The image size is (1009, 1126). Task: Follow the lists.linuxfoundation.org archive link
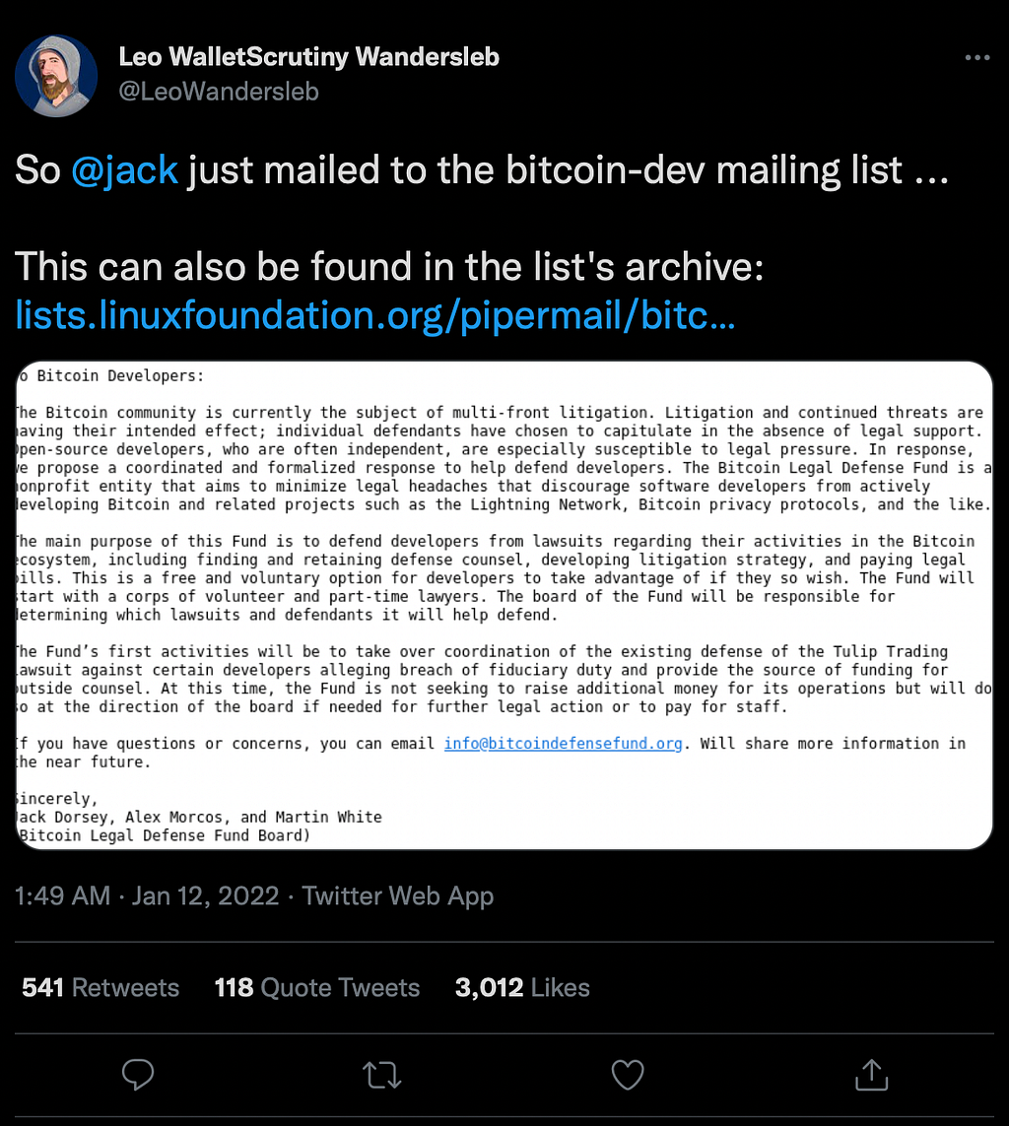pos(374,315)
